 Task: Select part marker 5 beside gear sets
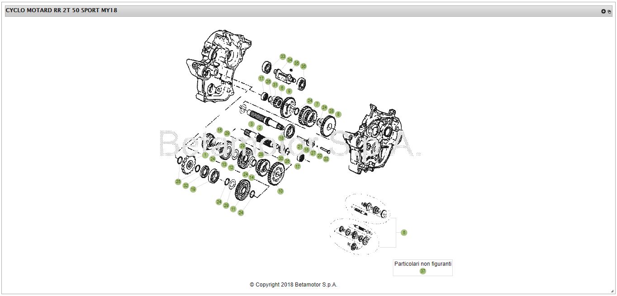404,232
